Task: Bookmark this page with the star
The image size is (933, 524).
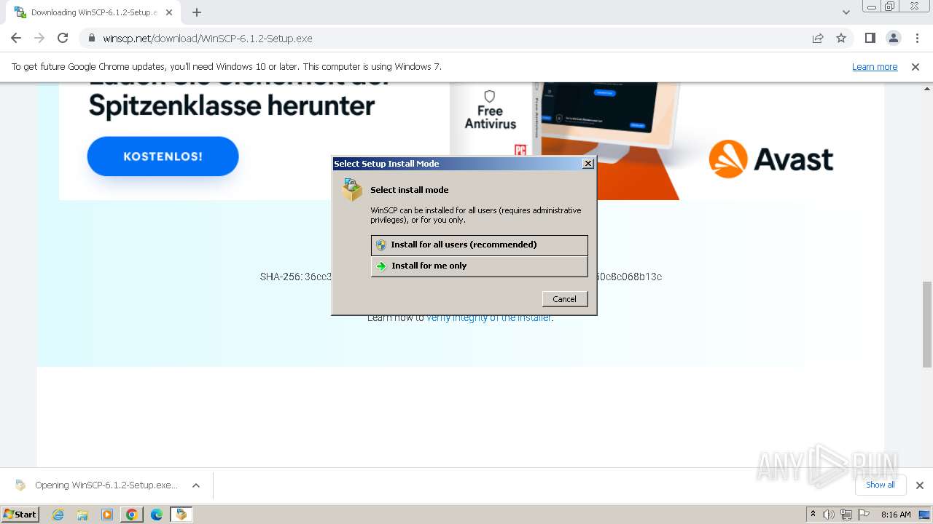Action: 841,39
